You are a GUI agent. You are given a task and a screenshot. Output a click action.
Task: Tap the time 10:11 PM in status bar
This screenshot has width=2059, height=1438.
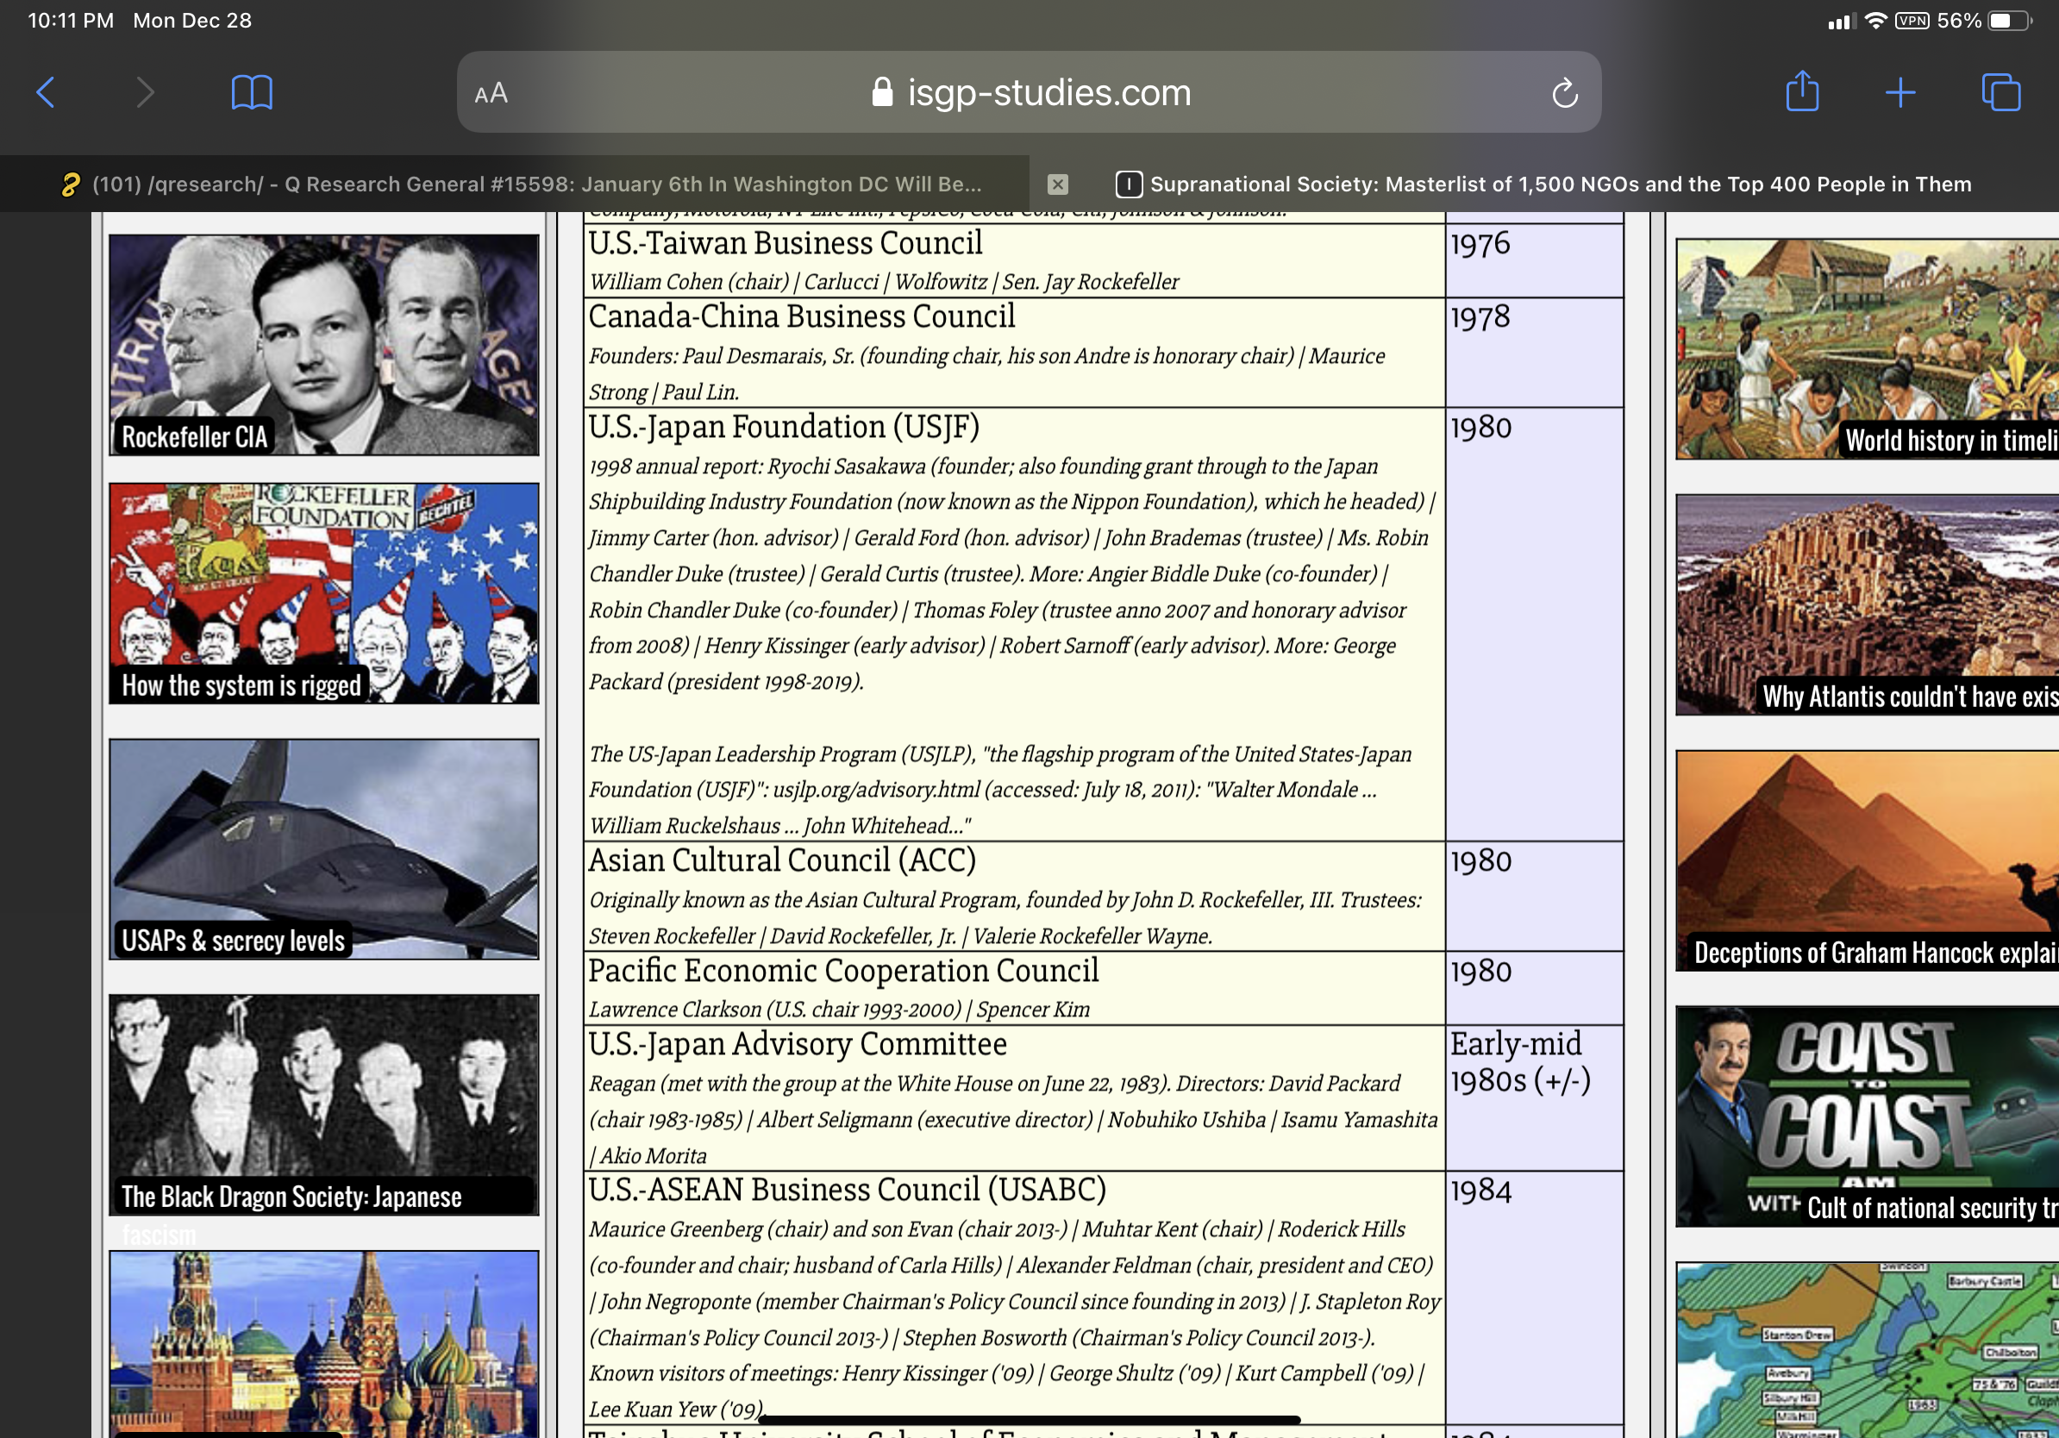(71, 21)
